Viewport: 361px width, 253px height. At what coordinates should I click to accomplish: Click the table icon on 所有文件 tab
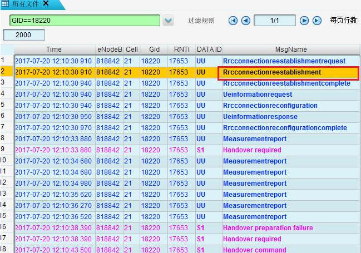[5, 4]
